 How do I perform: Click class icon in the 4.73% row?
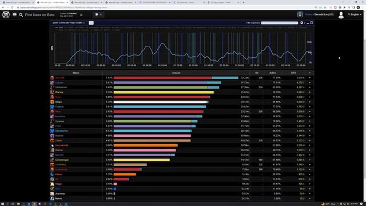click(x=52, y=131)
